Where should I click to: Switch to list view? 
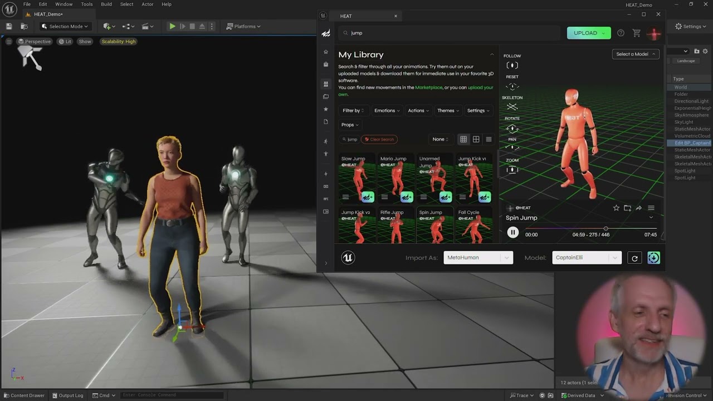489,139
